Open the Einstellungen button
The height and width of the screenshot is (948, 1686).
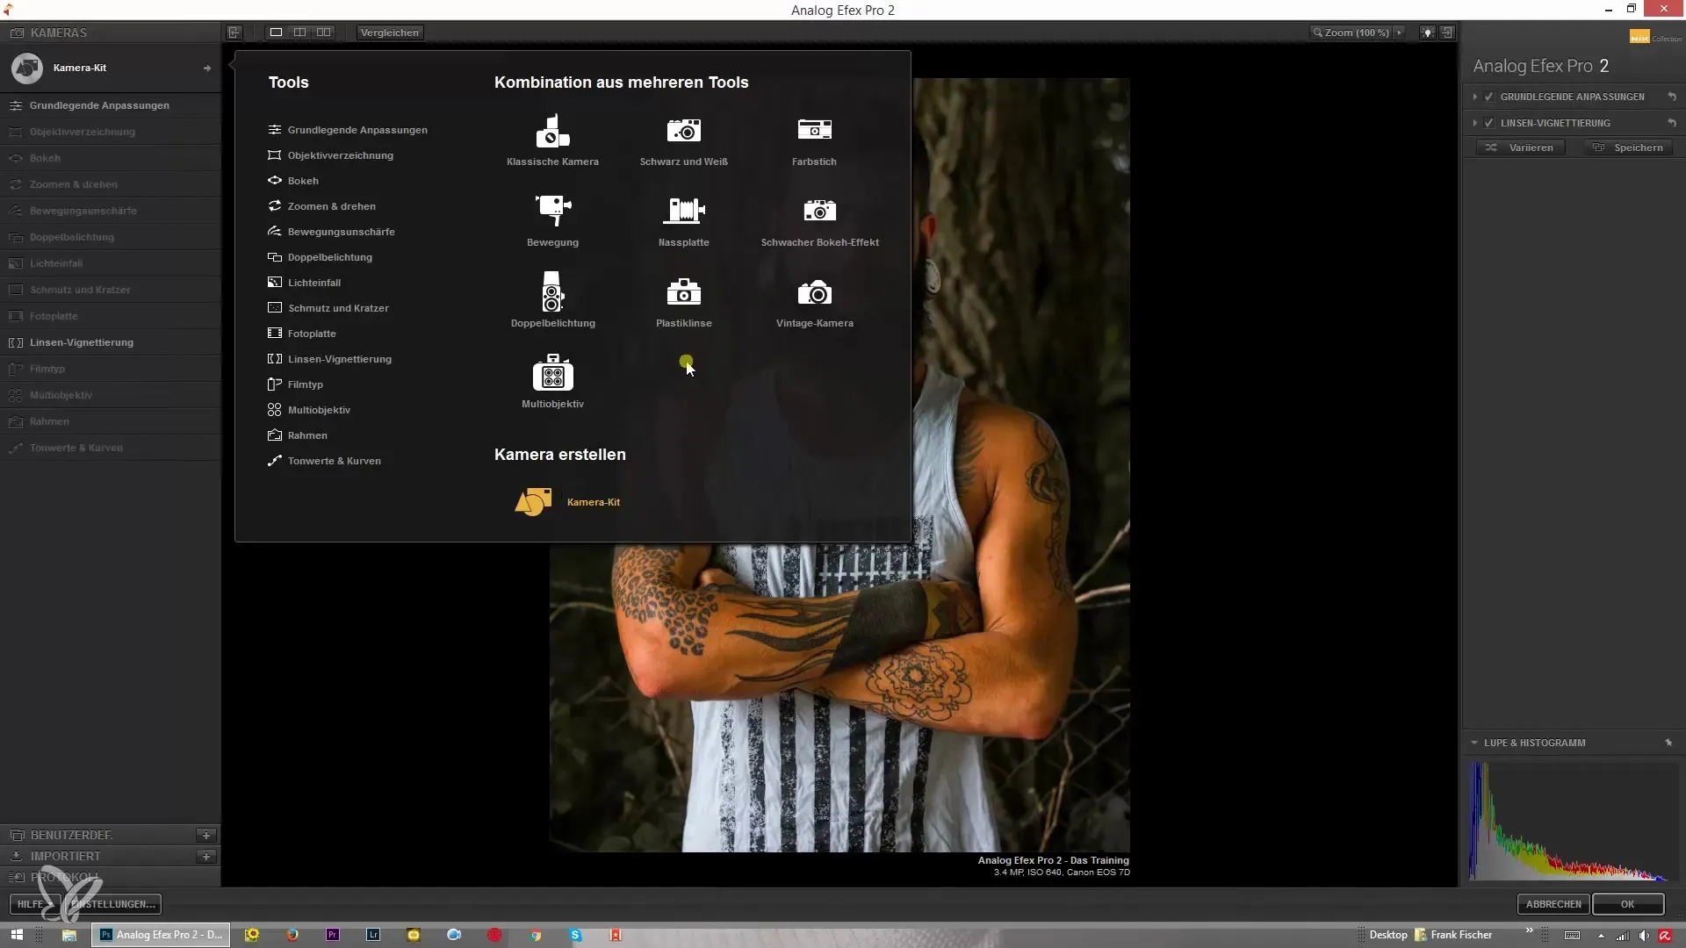point(113,904)
